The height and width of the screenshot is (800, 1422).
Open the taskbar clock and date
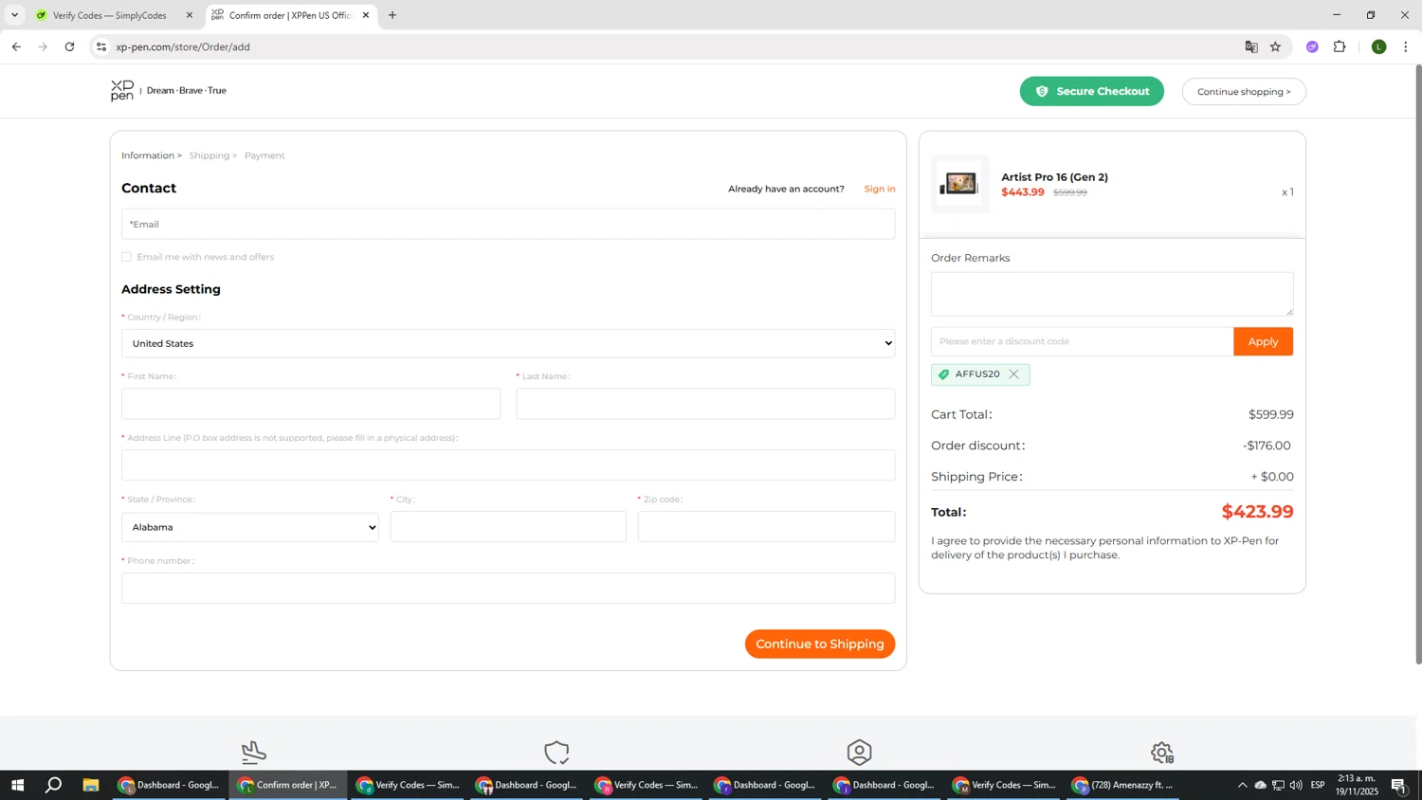(1357, 785)
